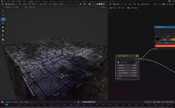
Task: Jump to timeline start
Action: click(x=83, y=102)
